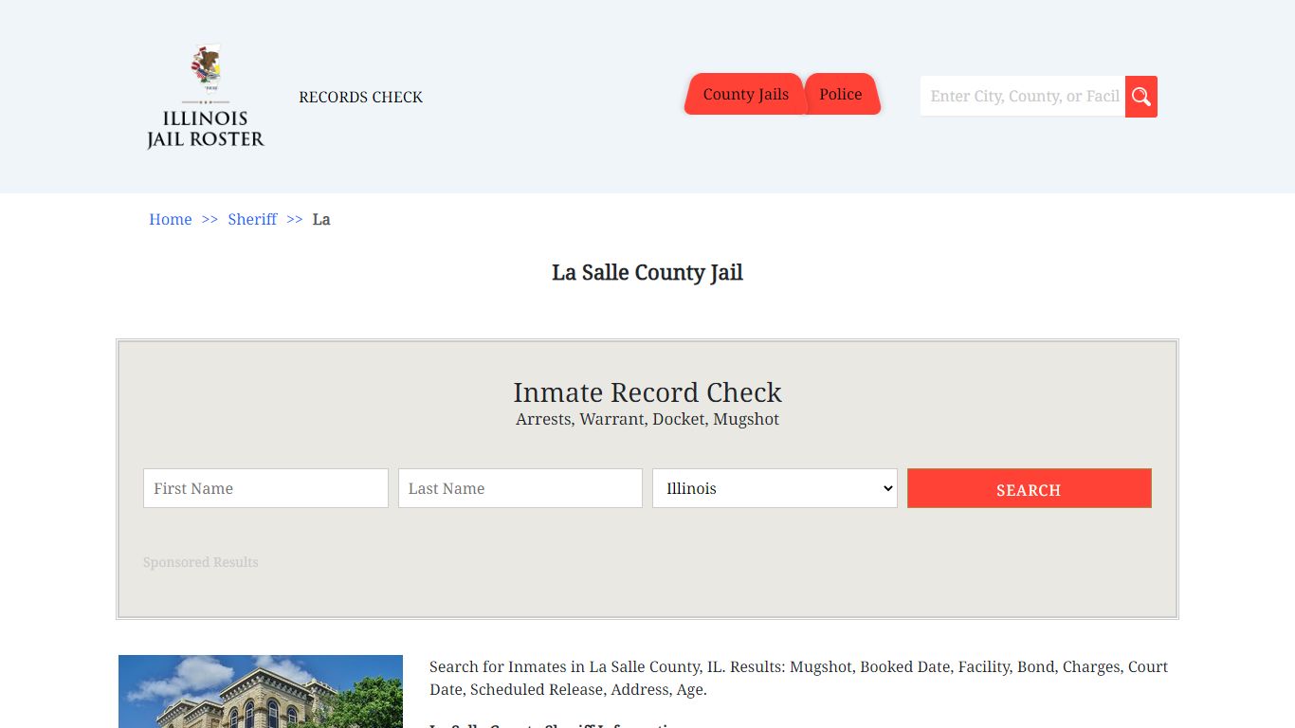1295x728 pixels.
Task: Click the Inmate Record Check title
Action: tap(647, 392)
